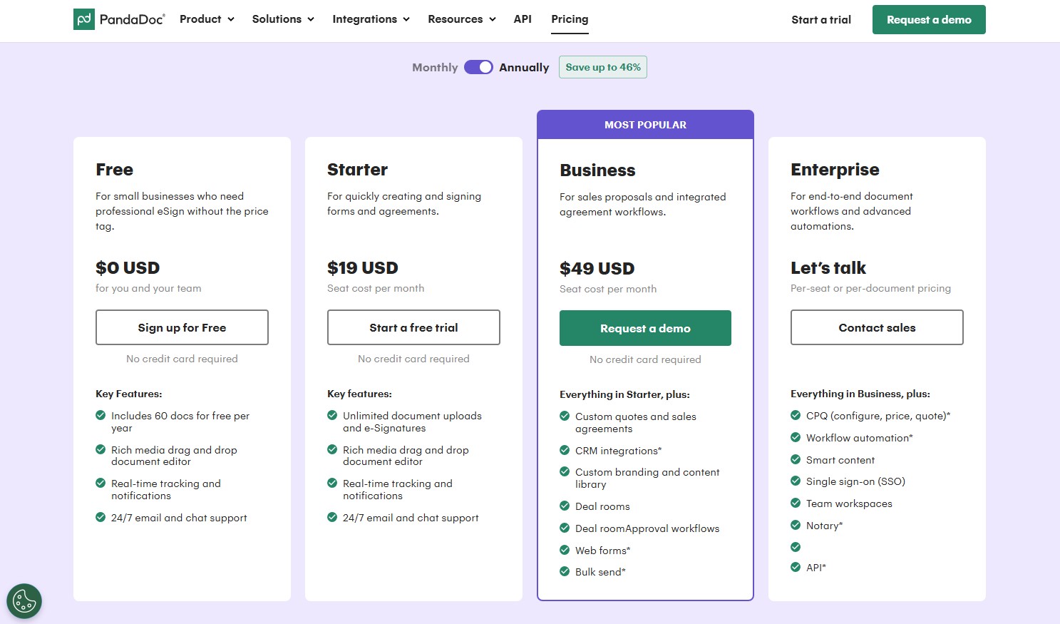Click checkmark icon beside CPQ feature
Screen dimensions: 1060x624
pyautogui.click(x=796, y=415)
